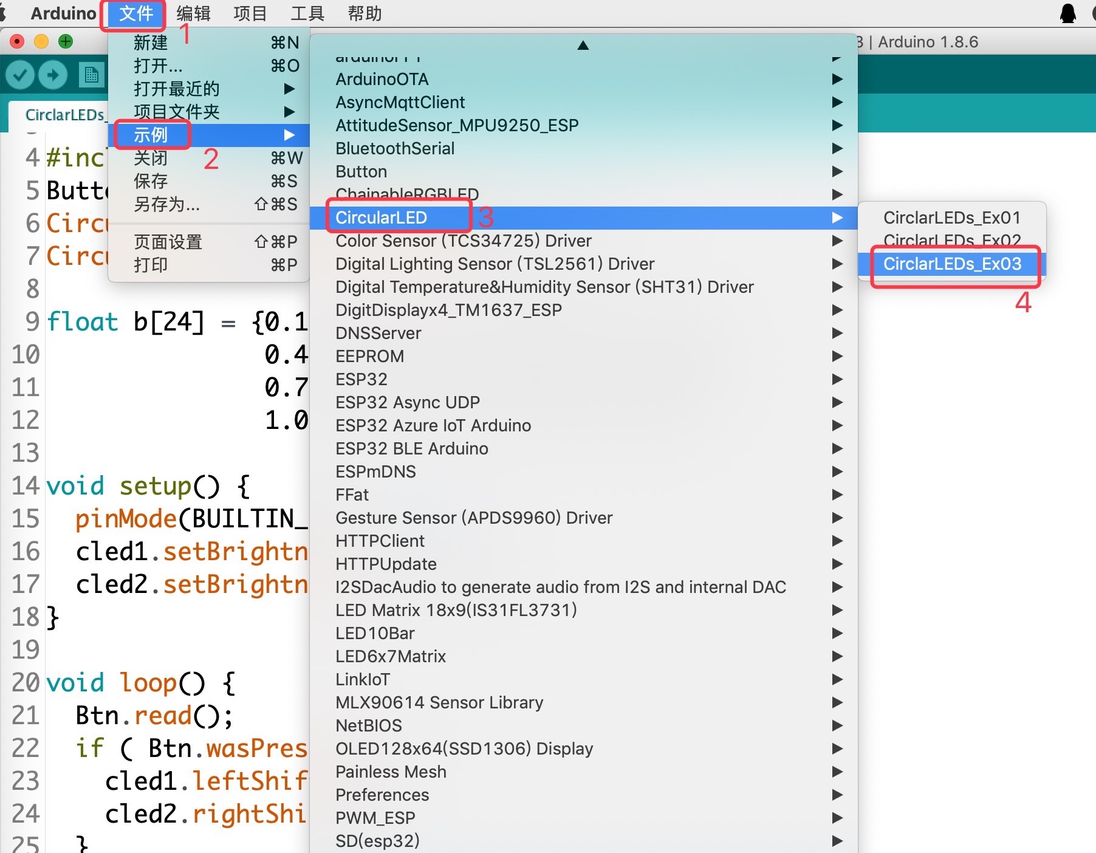Open the HTTPUpdate examples
The width and height of the screenshot is (1096, 853).
pyautogui.click(x=583, y=564)
